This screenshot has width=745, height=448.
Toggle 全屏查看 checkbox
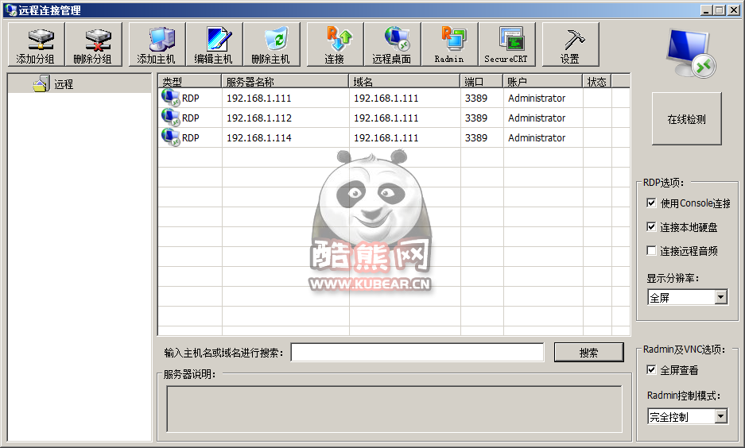(651, 369)
